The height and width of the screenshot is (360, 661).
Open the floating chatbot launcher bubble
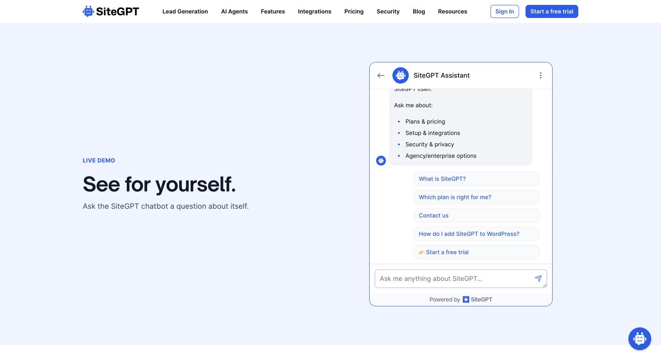point(640,339)
